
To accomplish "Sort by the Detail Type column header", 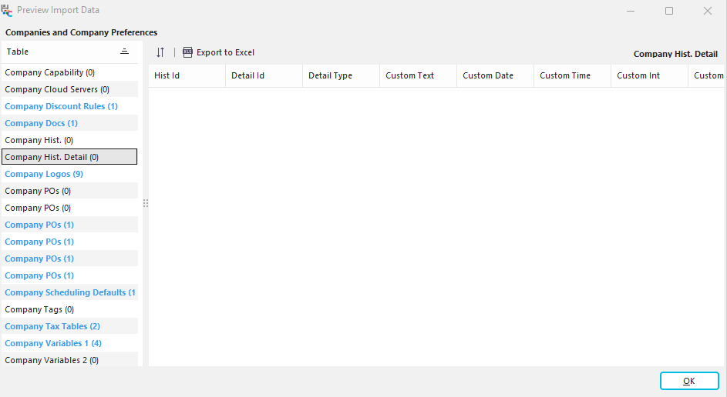I will [x=330, y=75].
